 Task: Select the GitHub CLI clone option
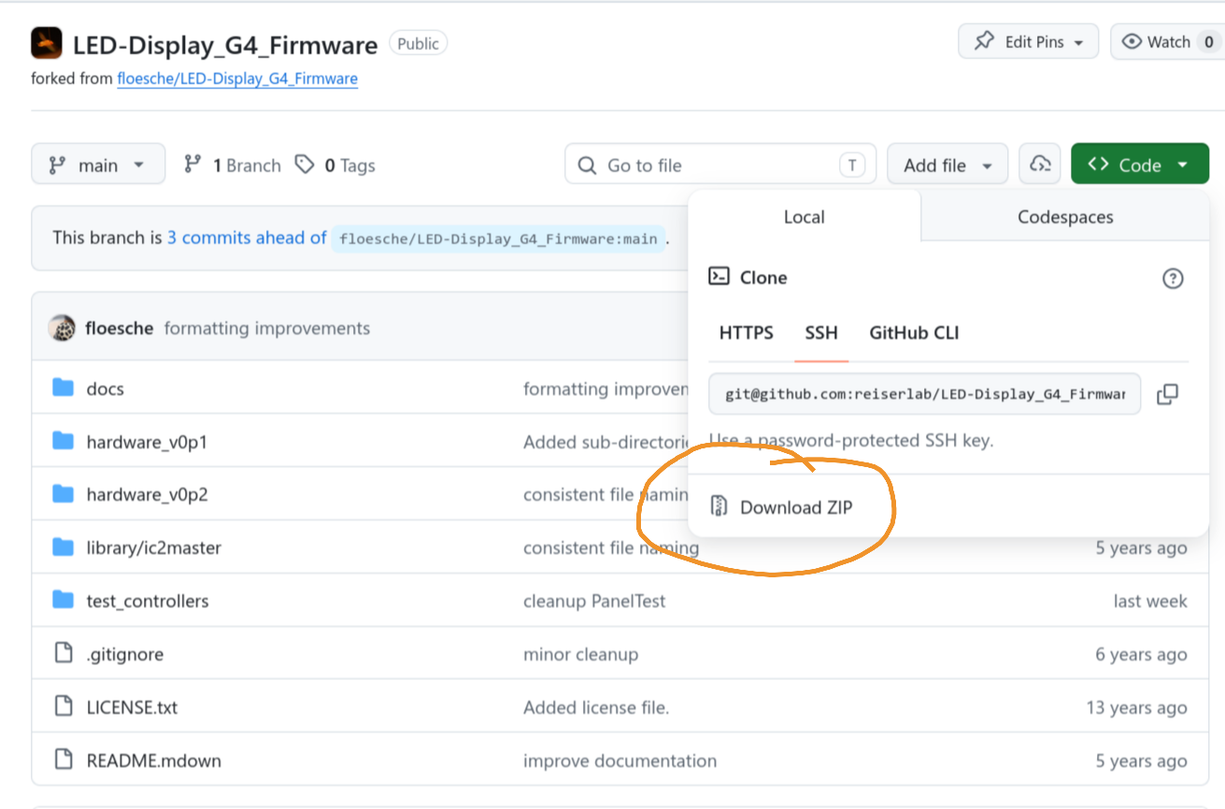click(x=914, y=333)
